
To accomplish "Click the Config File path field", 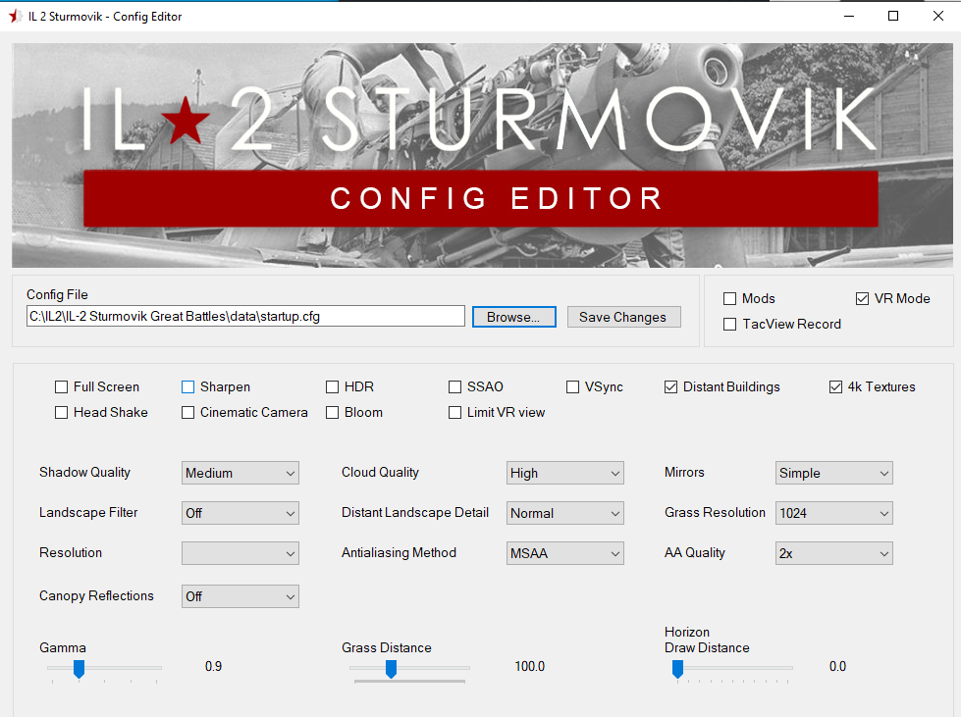I will [x=245, y=317].
